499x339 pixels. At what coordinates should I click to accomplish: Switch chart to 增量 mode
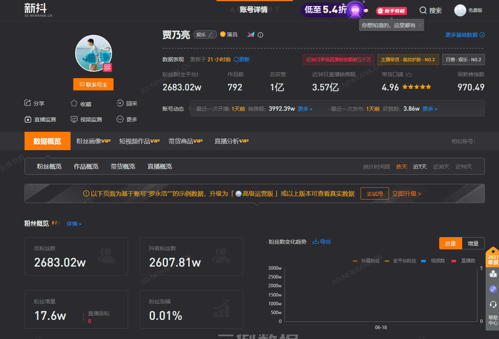[x=473, y=243]
